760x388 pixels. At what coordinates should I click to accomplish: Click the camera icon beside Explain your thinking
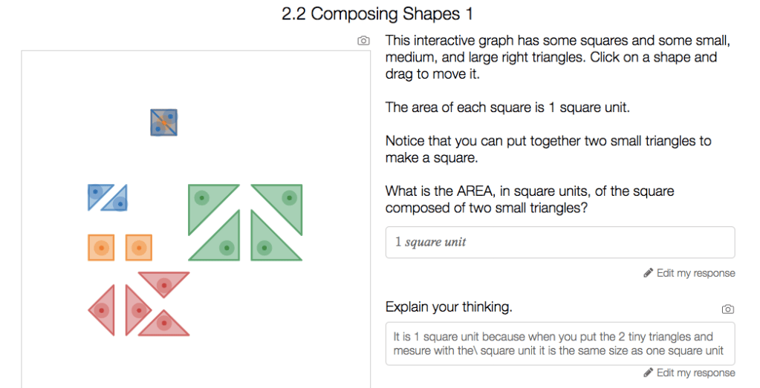click(x=727, y=309)
